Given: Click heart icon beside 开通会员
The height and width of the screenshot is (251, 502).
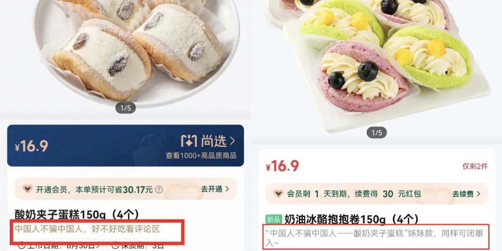Looking at the screenshot, I should coord(27,189).
